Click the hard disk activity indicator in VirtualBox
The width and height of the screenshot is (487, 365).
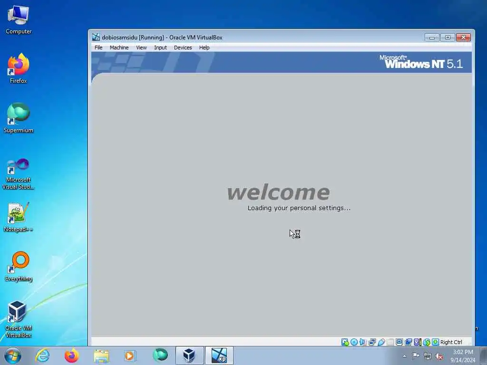[x=345, y=342]
